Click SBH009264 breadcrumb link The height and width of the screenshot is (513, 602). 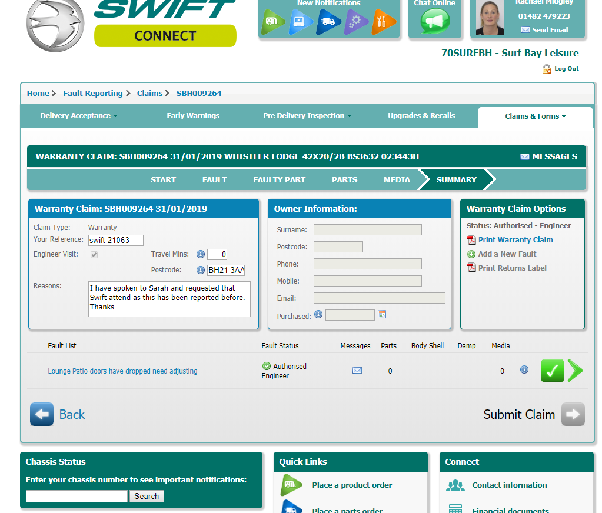point(199,93)
